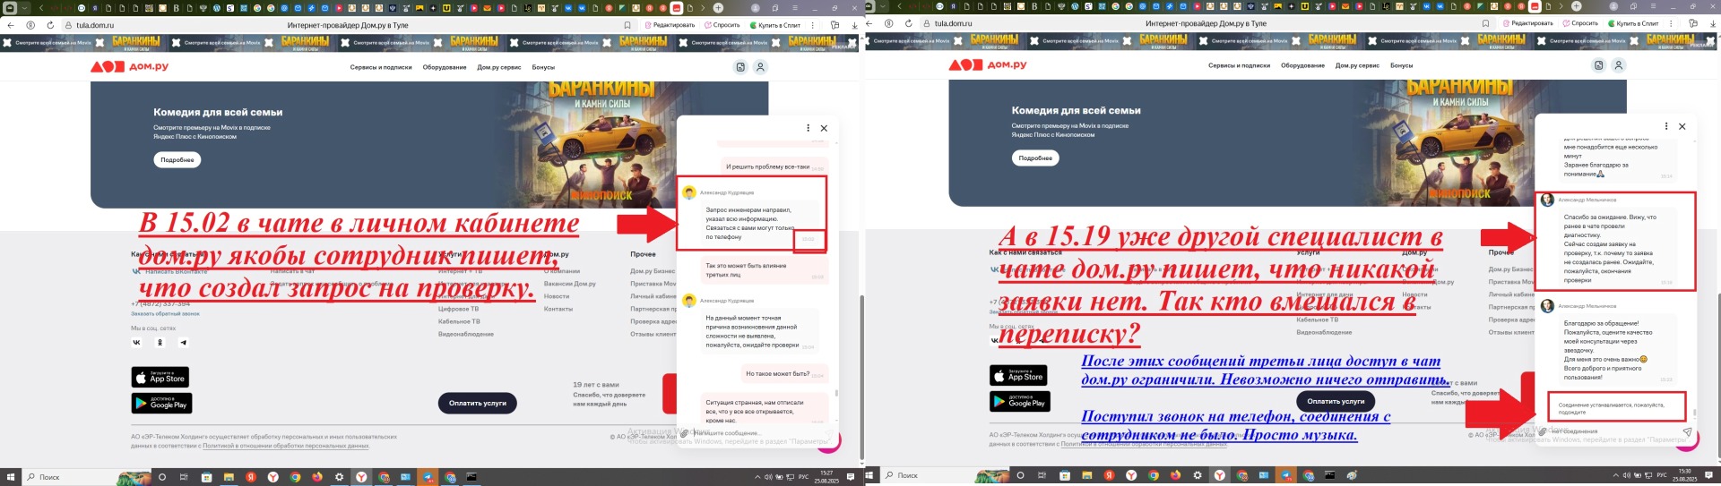Click the Дом.ру logo in right screenshot
Viewport: 1721px width, 486px height.
988,65
